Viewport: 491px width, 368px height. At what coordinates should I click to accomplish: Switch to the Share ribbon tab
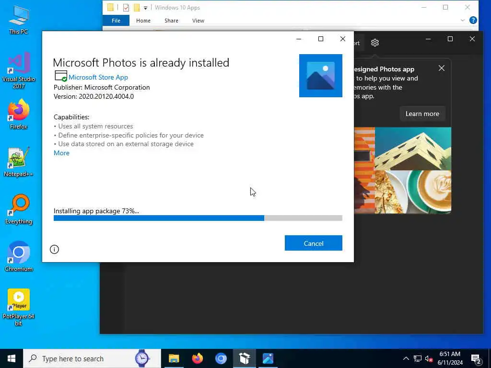tap(171, 21)
